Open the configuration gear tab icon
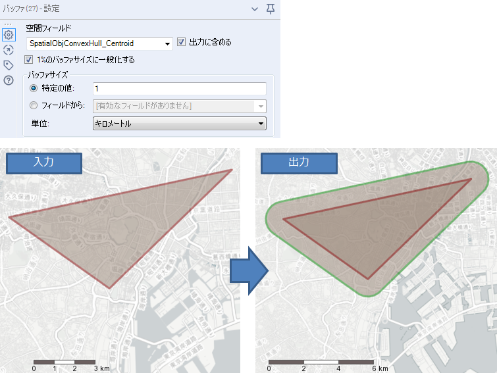 [9, 34]
